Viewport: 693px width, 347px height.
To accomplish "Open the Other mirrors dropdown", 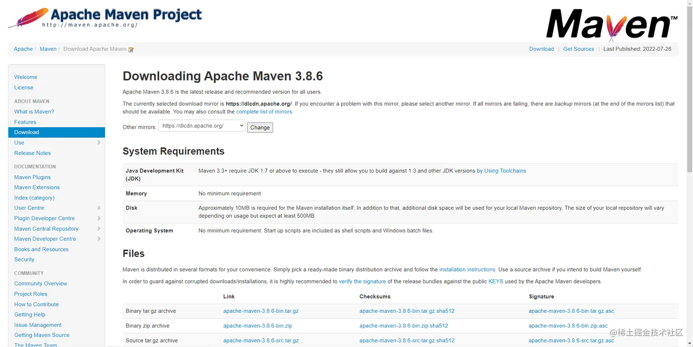I will (x=202, y=126).
